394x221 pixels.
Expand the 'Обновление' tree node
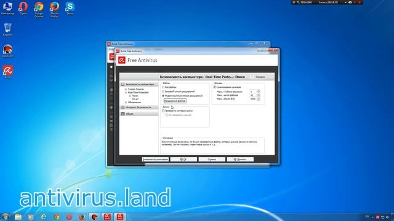point(126,103)
